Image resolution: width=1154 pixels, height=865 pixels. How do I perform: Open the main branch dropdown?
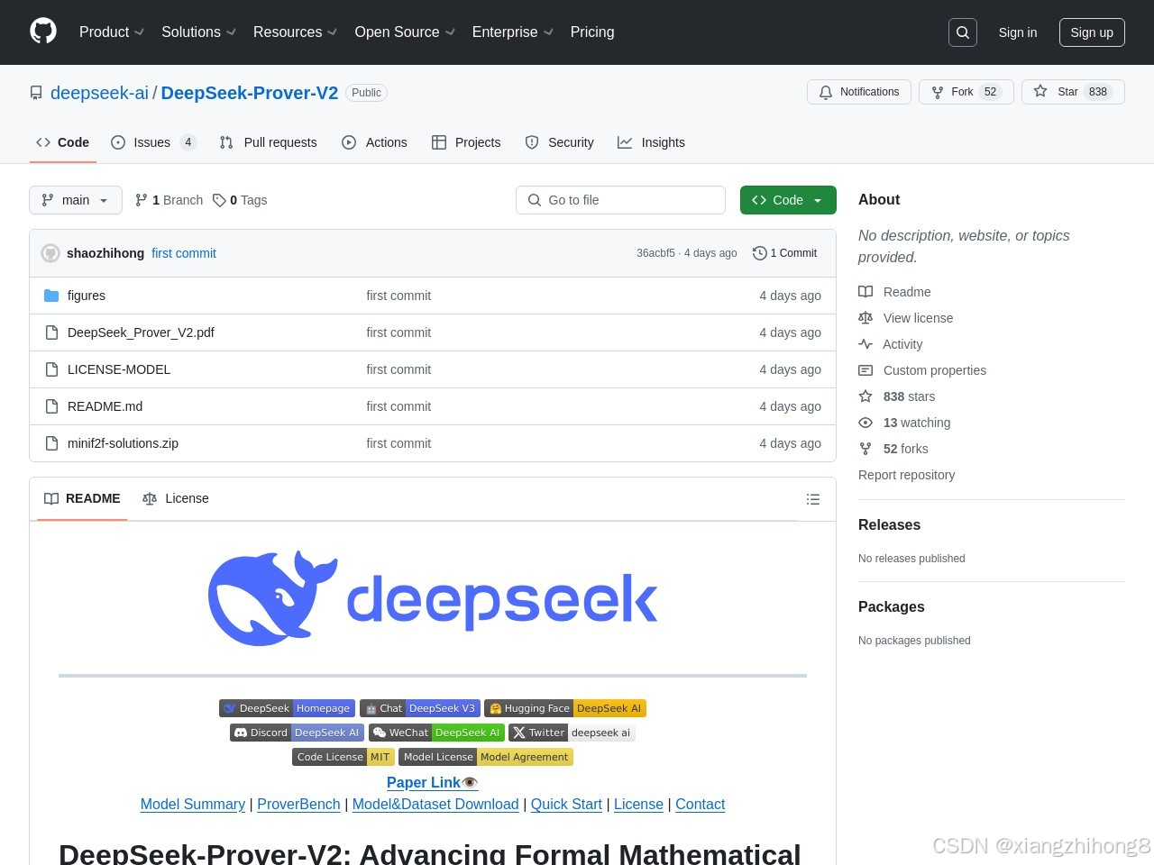[x=76, y=200]
